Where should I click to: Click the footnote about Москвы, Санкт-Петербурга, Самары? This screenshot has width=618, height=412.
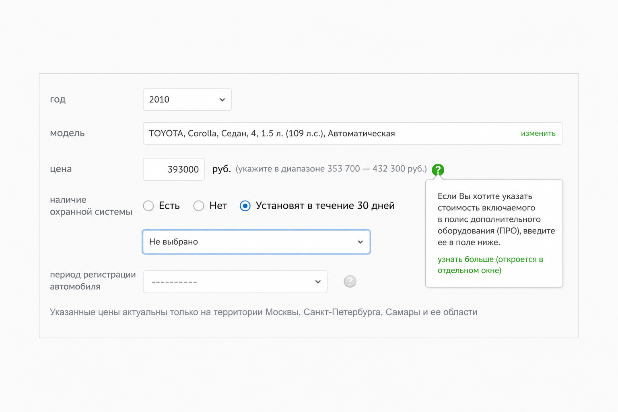pos(264,312)
